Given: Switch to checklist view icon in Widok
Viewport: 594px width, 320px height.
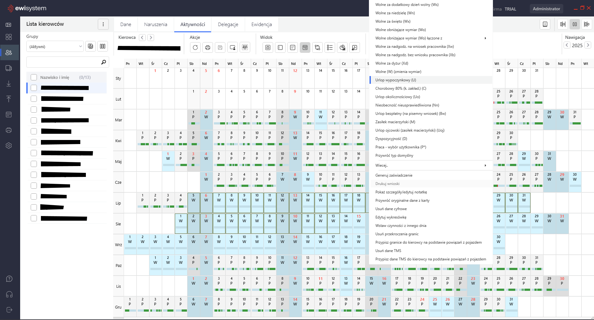Looking at the screenshot, I should pos(330,47).
